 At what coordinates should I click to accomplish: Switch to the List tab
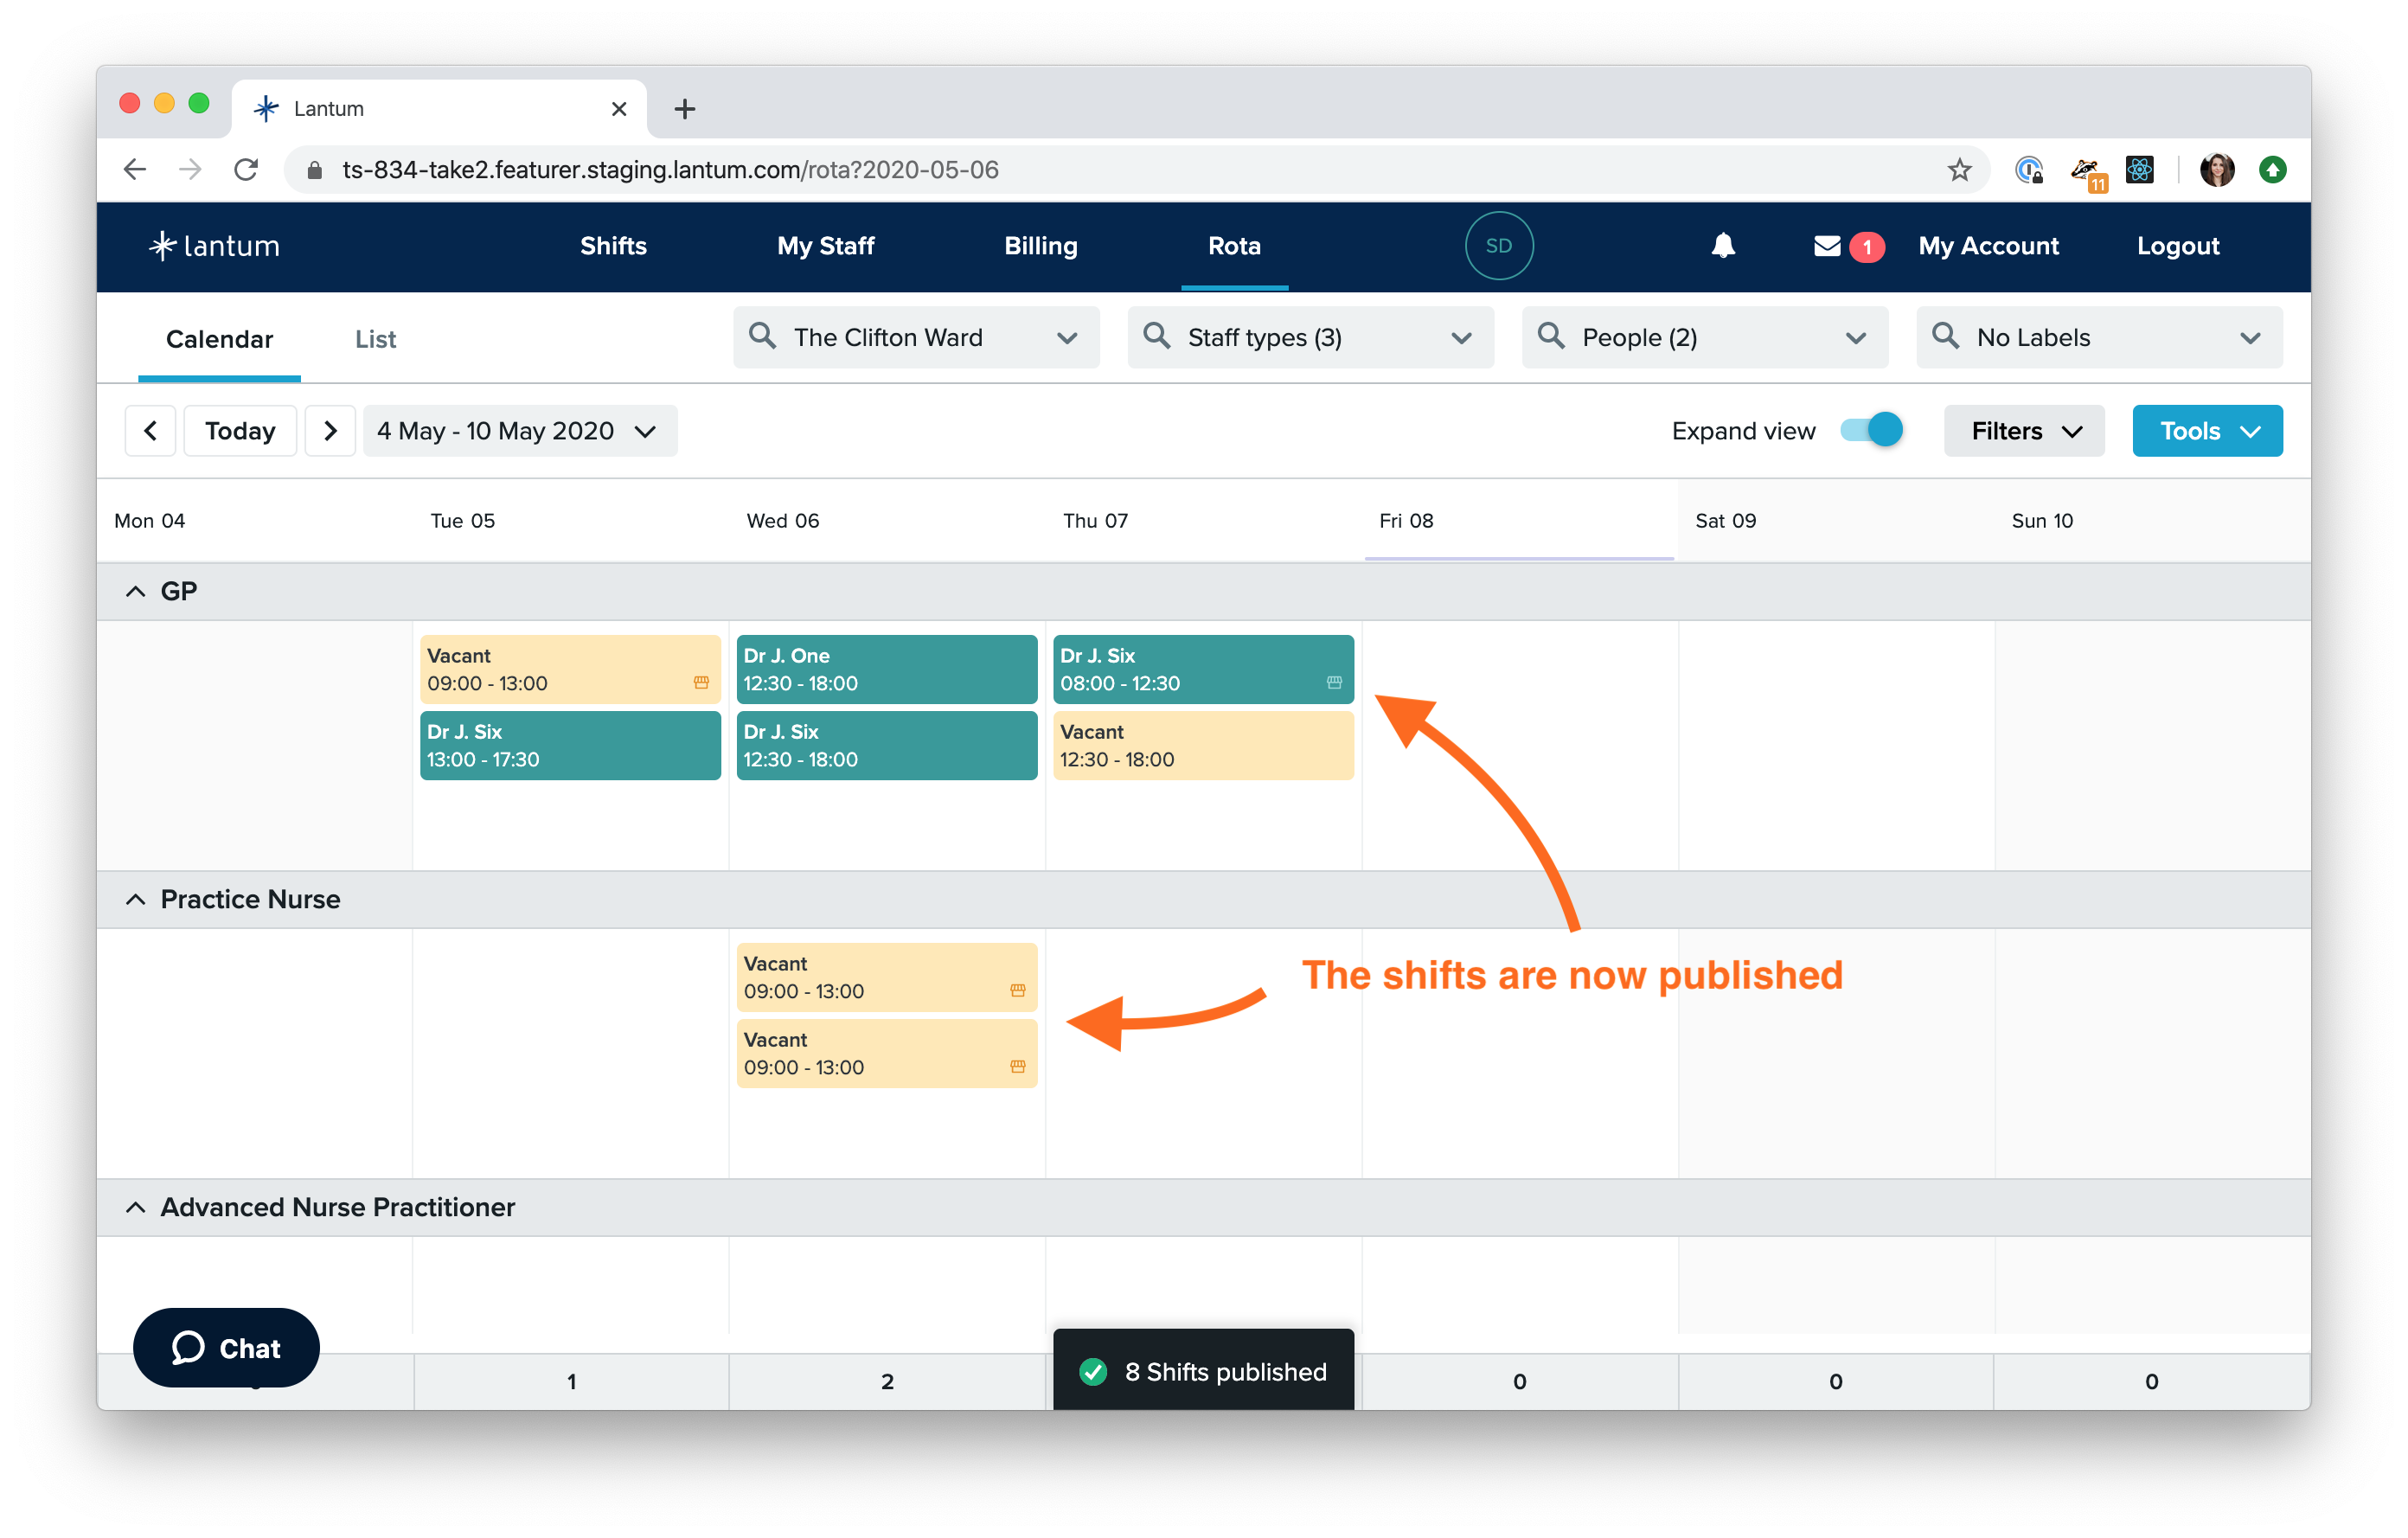tap(375, 339)
